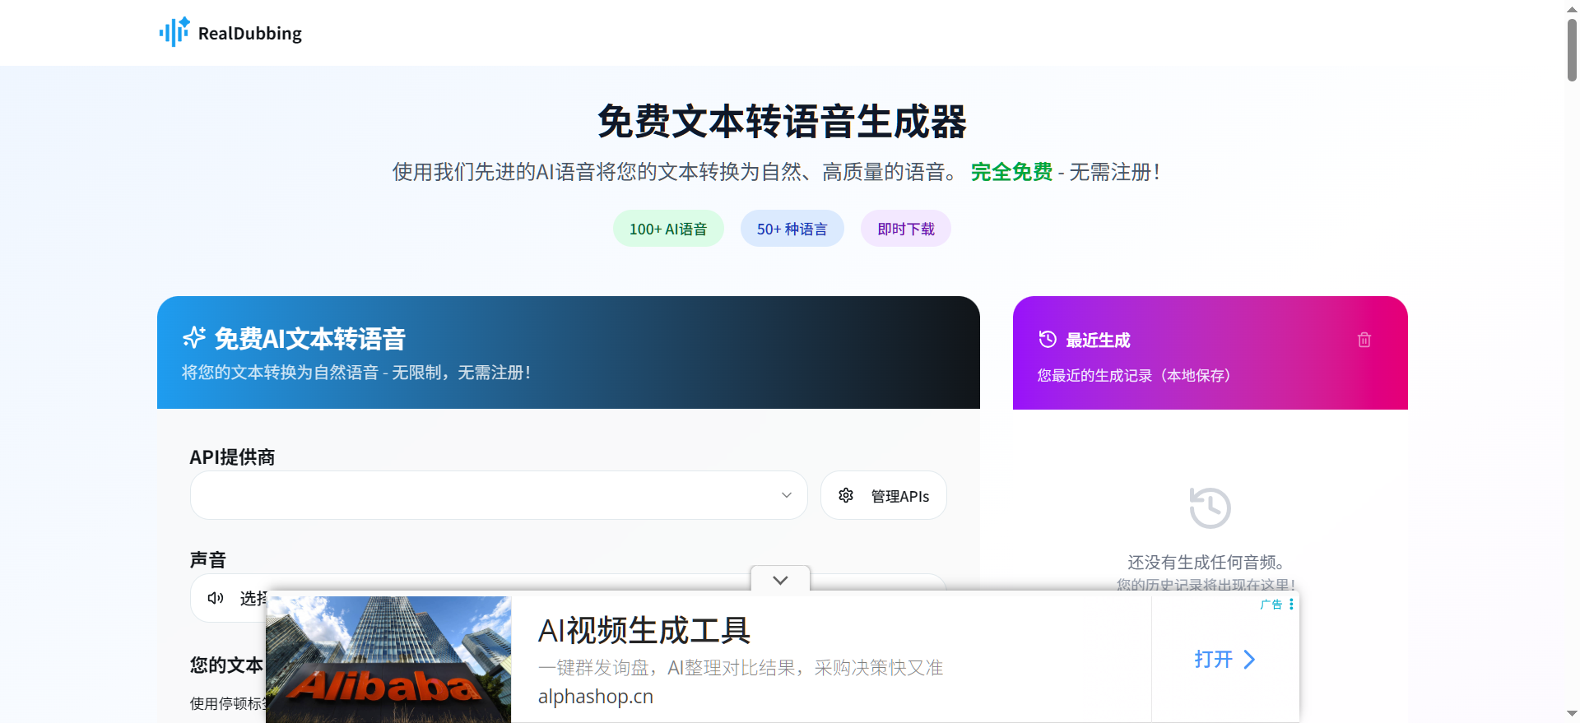Viewport: 1580px width, 723px height.
Task: Select the 50+ 种语言 pill
Action: pyautogui.click(x=792, y=229)
